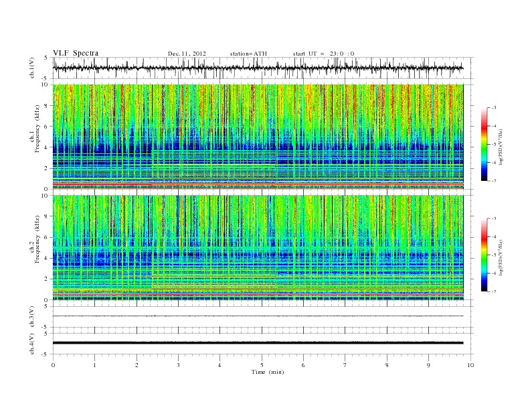Click the ch.1 spectrogram color bar

click(x=484, y=145)
